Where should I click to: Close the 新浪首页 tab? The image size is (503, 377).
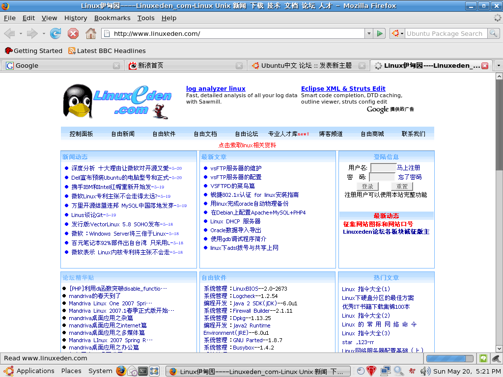pos(239,66)
